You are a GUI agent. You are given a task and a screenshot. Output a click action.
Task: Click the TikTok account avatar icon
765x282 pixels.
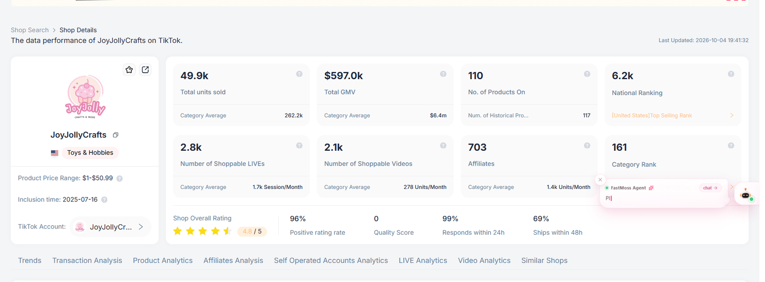(80, 227)
